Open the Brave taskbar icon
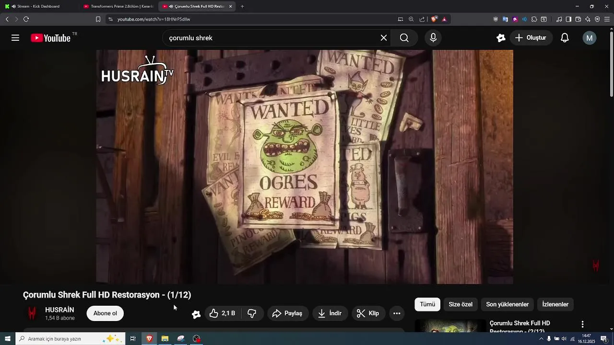The image size is (614, 345). click(149, 339)
